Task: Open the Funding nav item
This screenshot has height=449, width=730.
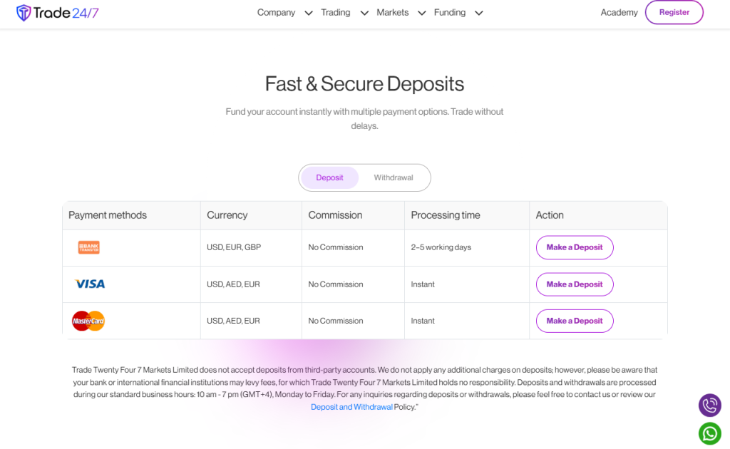Action: click(x=450, y=13)
